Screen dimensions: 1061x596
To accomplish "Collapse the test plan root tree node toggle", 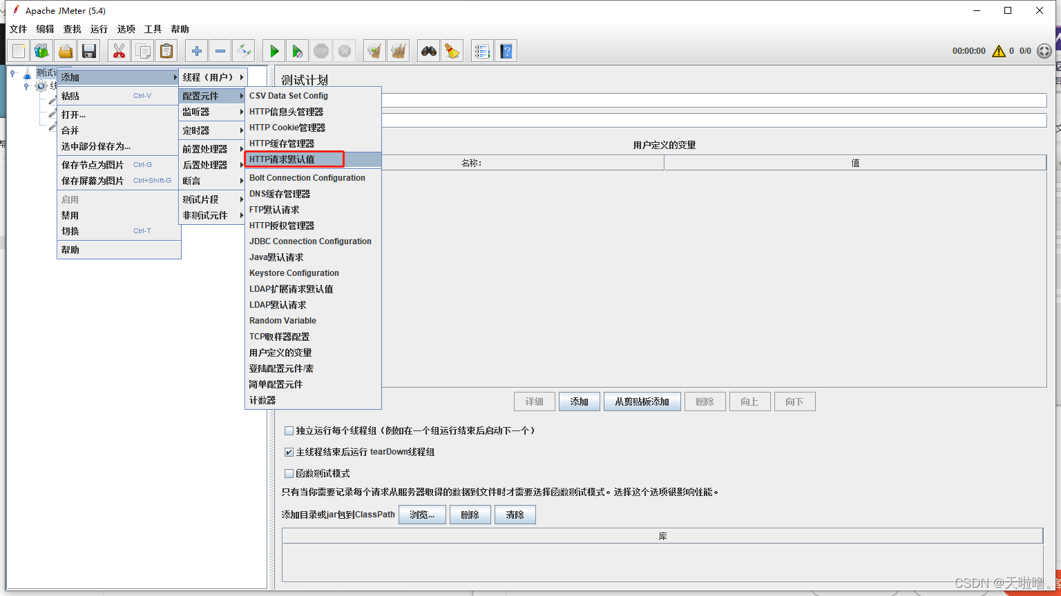I will (12, 73).
